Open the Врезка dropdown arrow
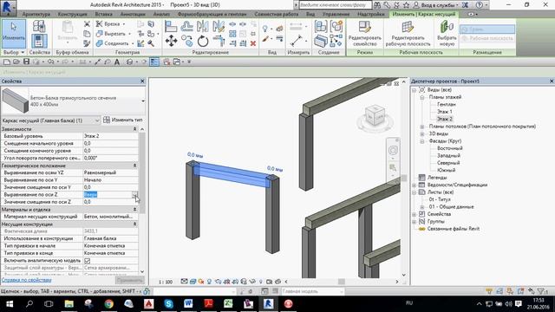 point(124,24)
